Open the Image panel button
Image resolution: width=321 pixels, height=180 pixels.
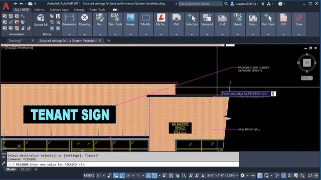pos(130,20)
